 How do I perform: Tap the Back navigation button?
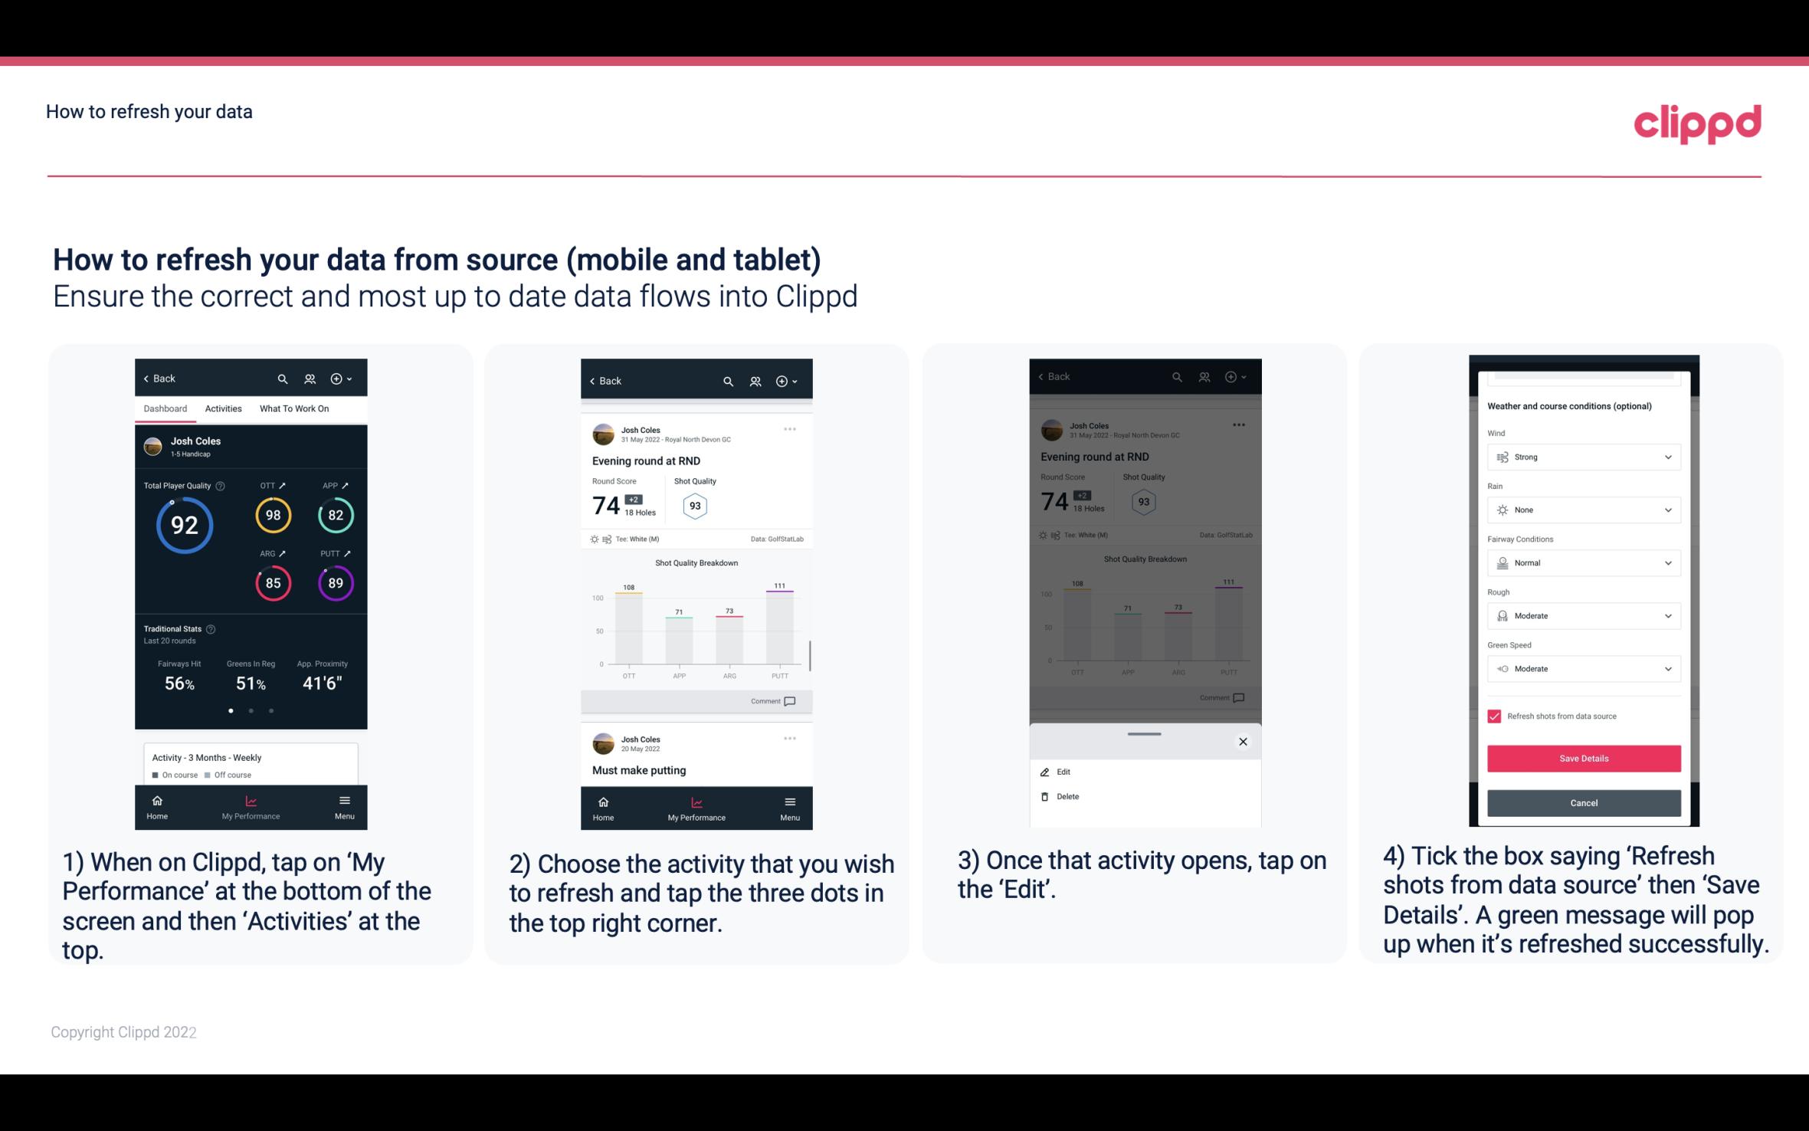pyautogui.click(x=160, y=378)
